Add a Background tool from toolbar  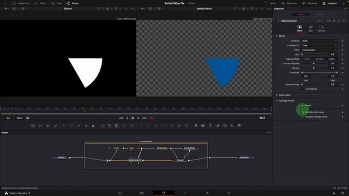tap(33, 126)
